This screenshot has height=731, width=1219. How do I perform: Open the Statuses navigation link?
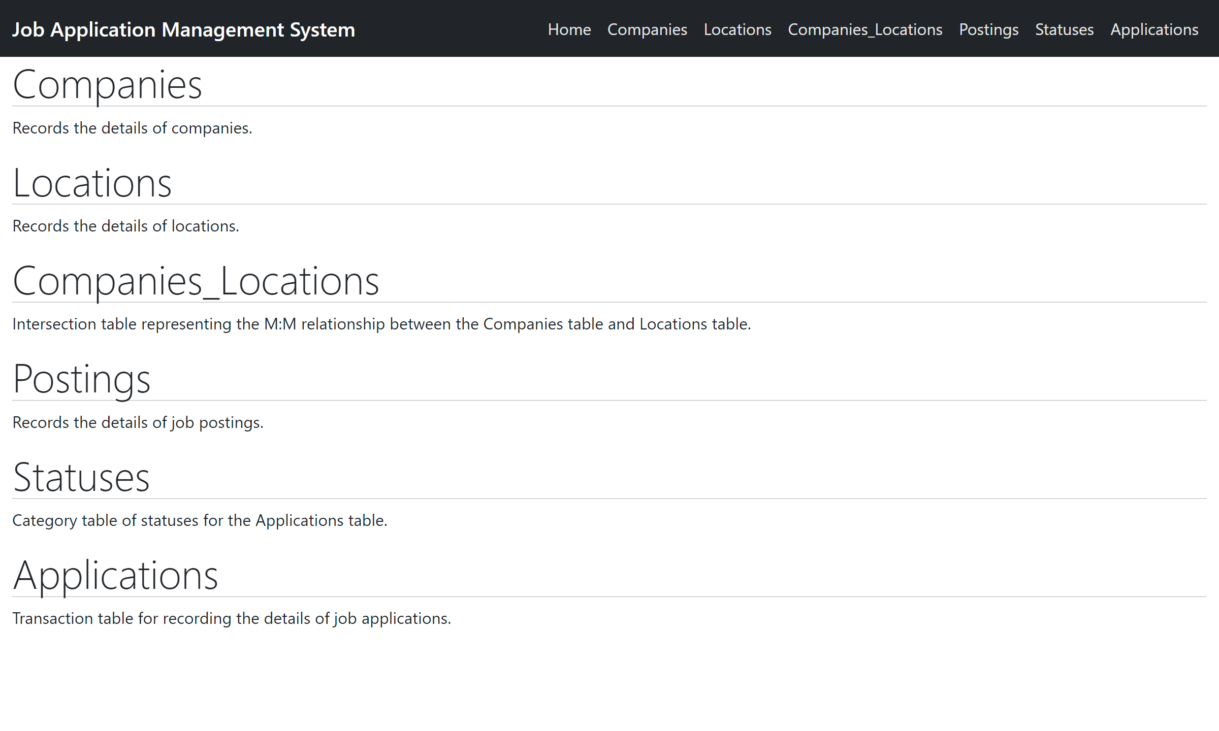click(x=1064, y=29)
